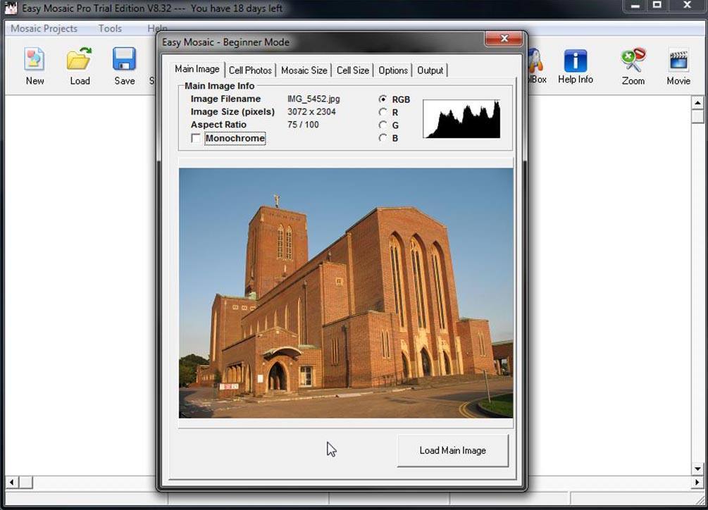Click the Image Filename label
This screenshot has width=708, height=510.
tap(225, 99)
